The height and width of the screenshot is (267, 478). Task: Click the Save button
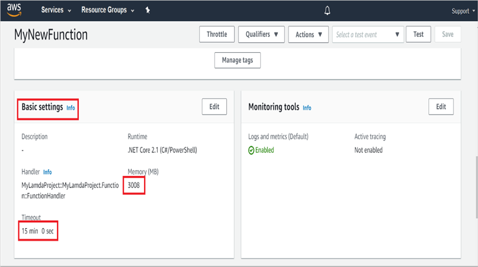447,34
